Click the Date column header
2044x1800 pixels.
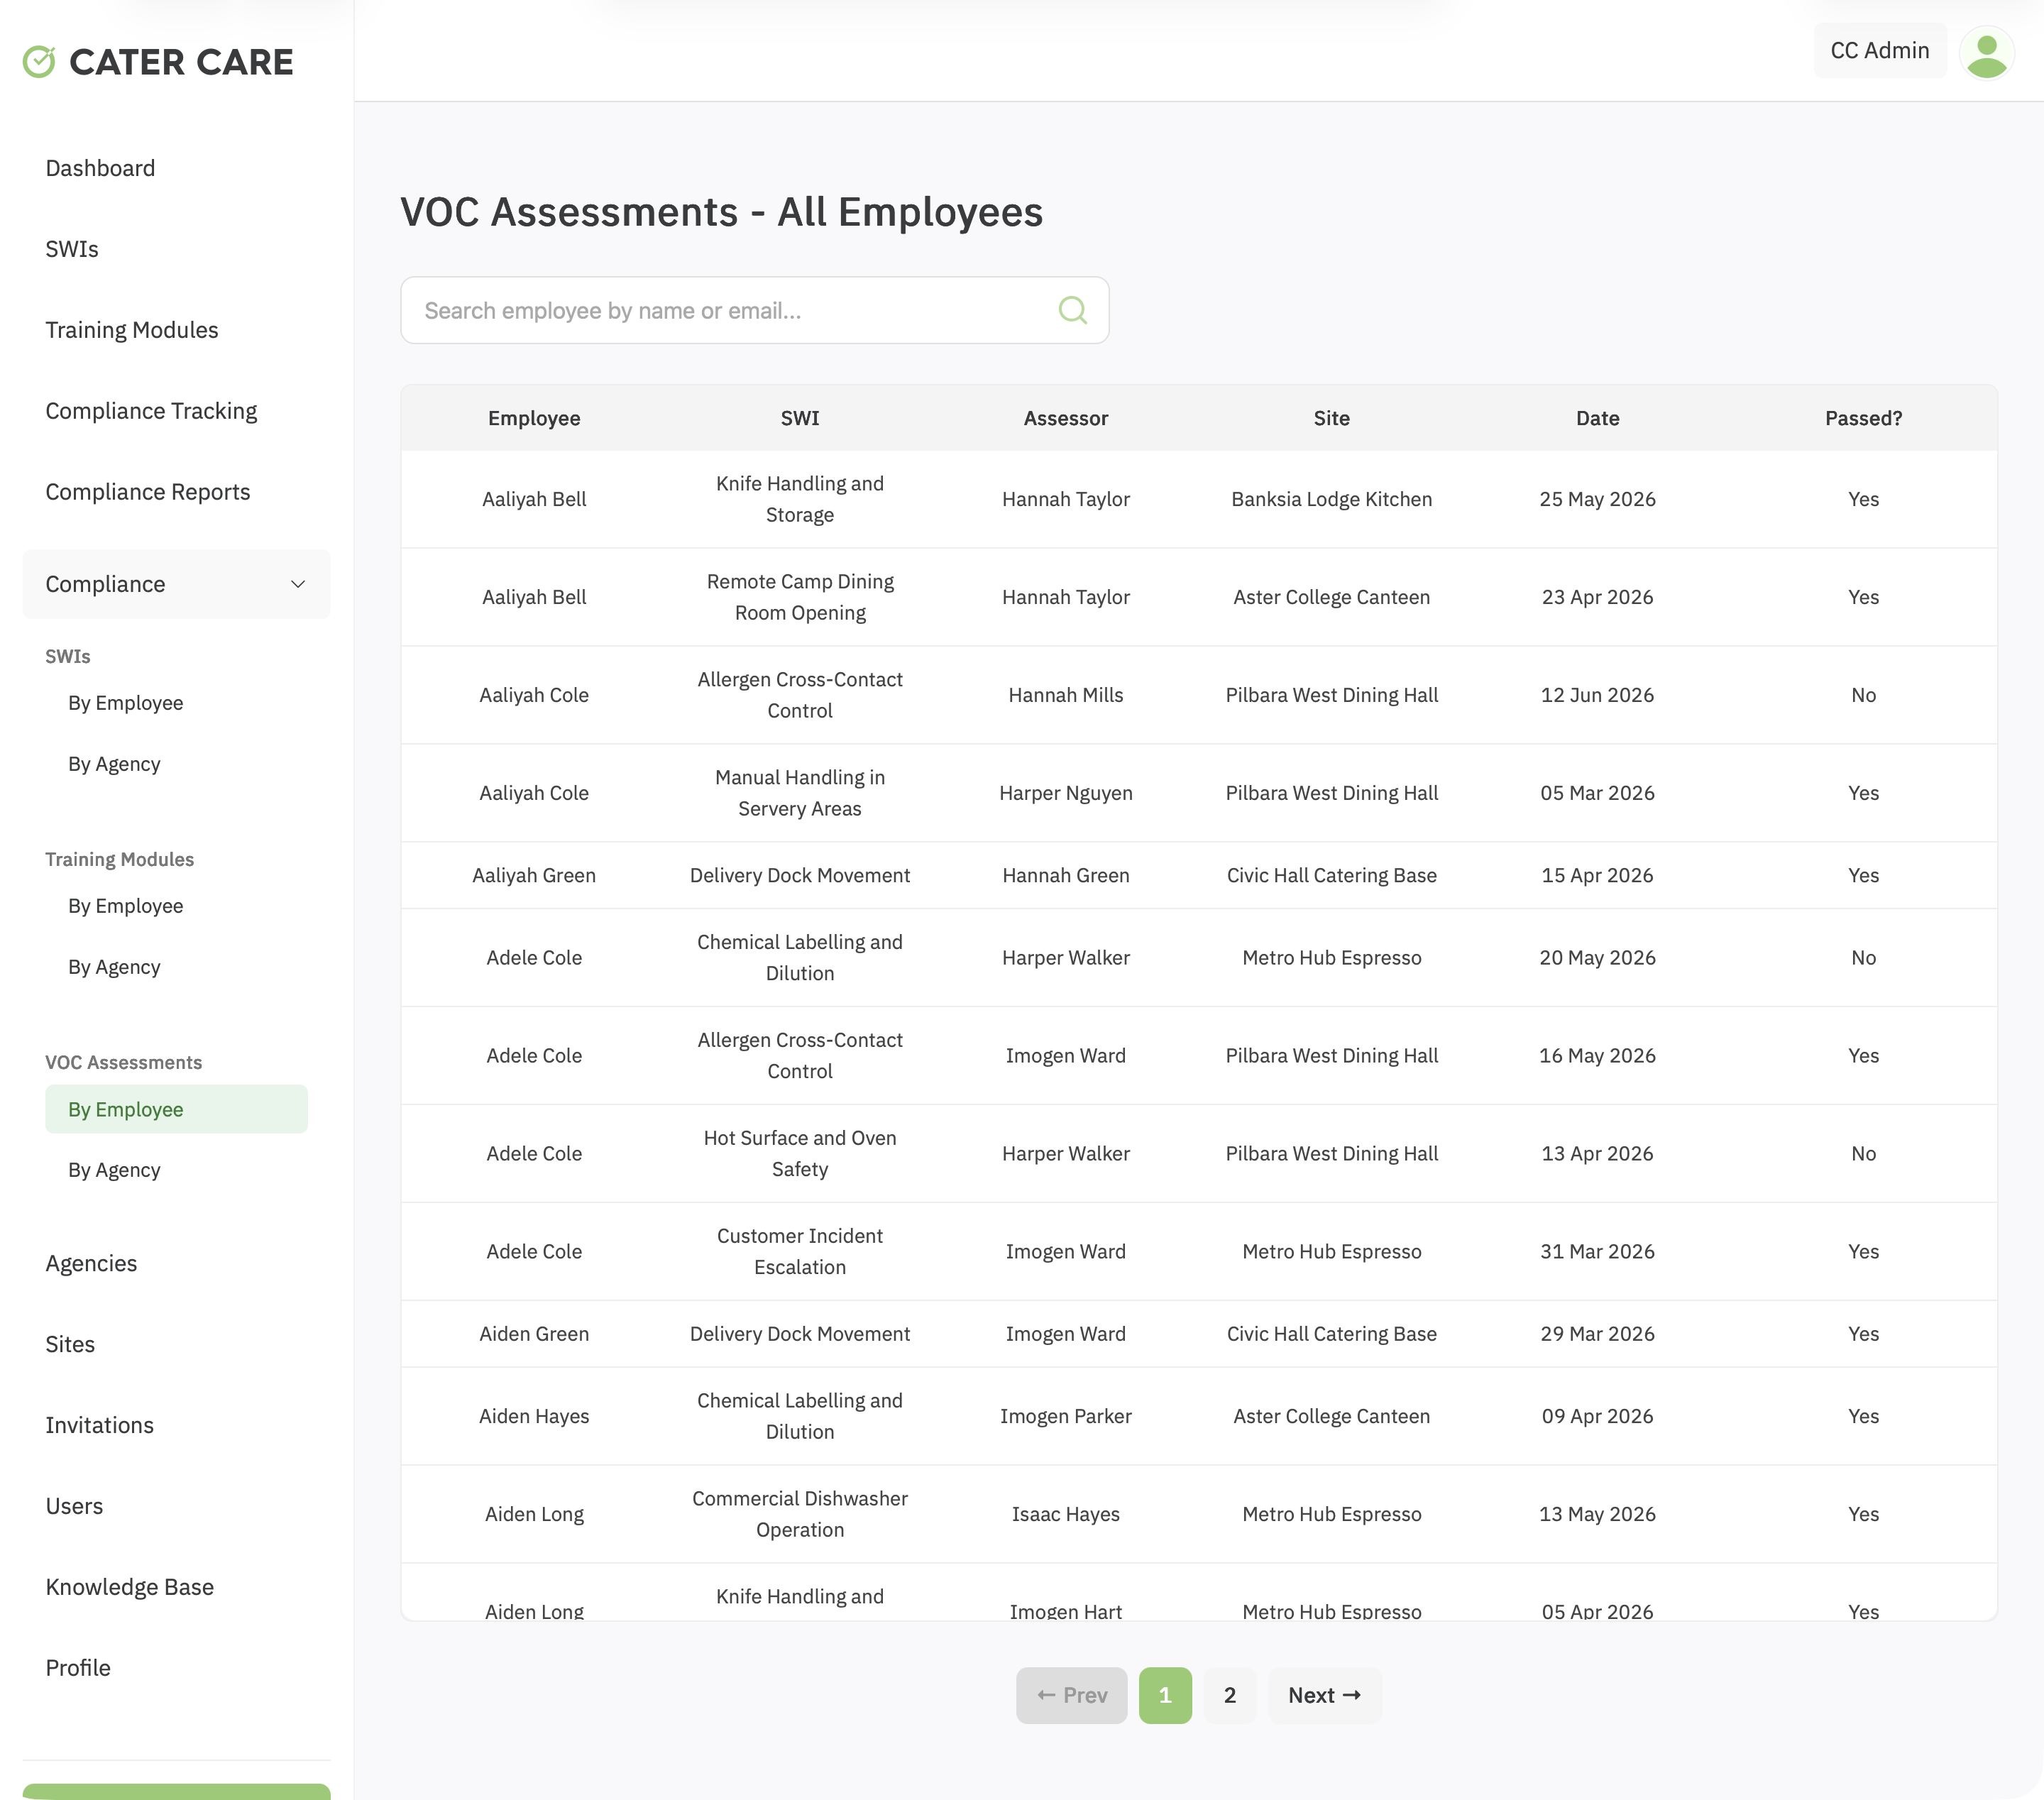click(1598, 418)
